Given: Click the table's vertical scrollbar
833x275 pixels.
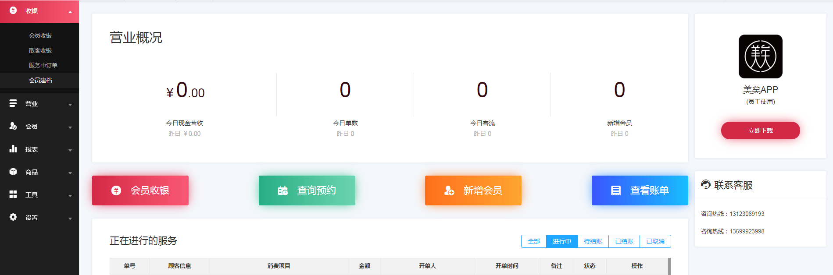Looking at the screenshot, I should pos(669,266).
